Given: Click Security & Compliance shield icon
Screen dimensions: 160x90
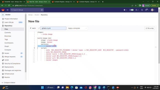Looking at the screenshot, I should (3, 63).
